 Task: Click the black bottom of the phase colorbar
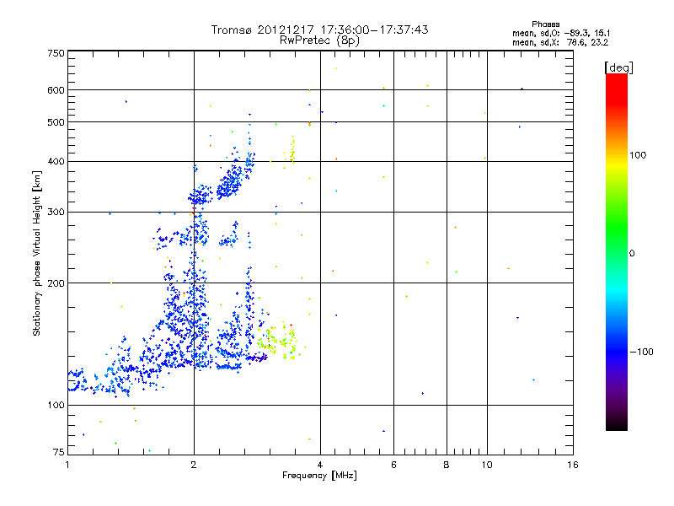pos(617,424)
